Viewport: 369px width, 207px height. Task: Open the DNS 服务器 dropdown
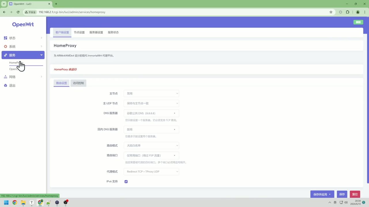tap(151, 113)
